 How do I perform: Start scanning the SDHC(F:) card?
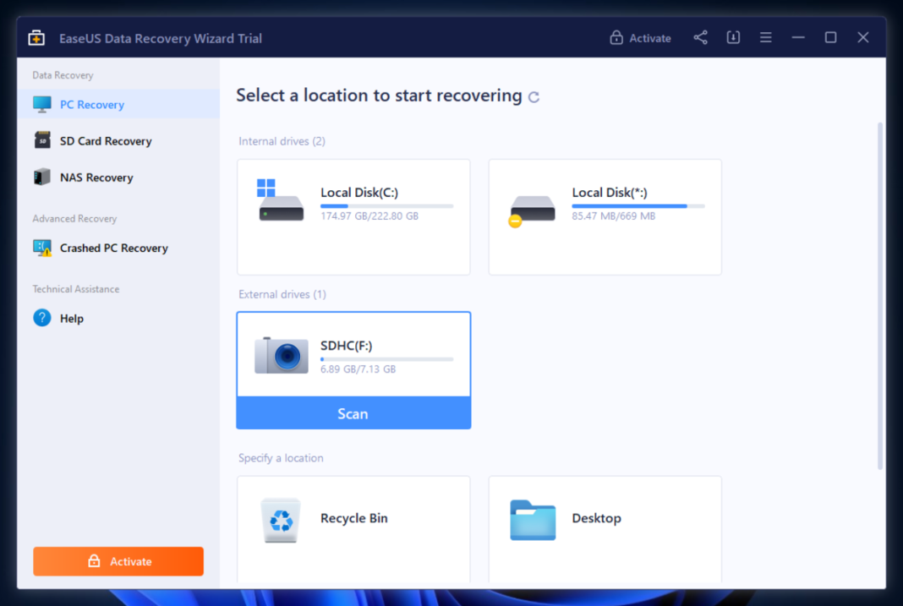tap(353, 413)
